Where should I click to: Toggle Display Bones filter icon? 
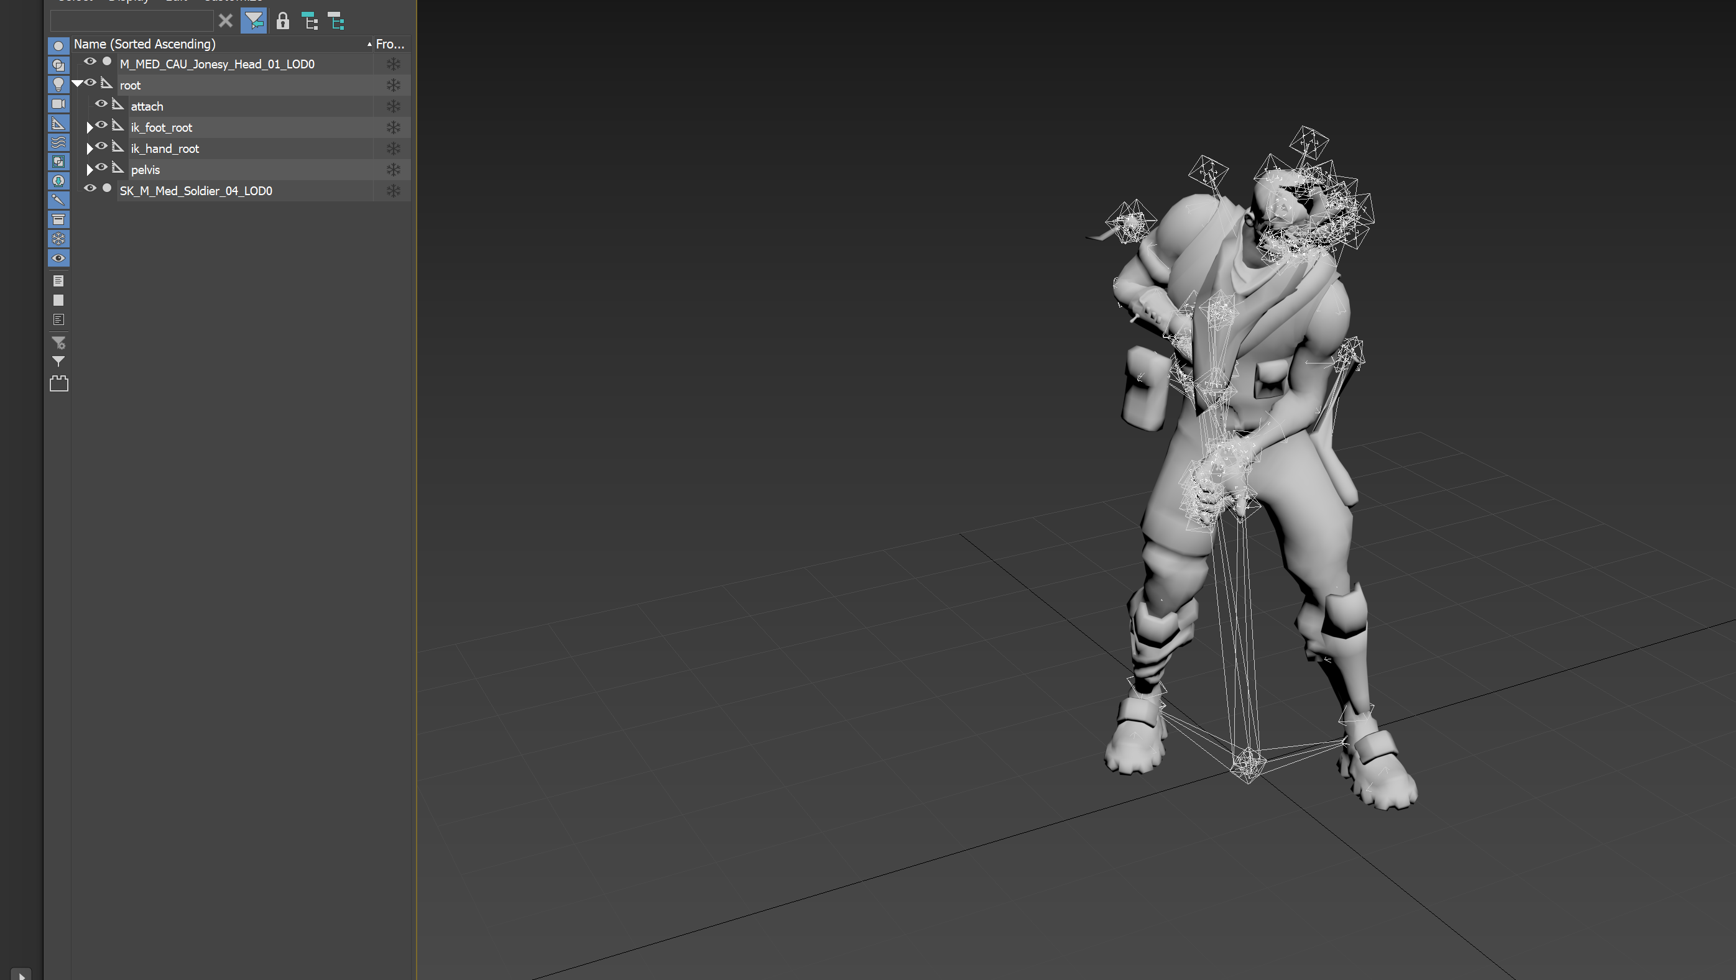(x=58, y=200)
